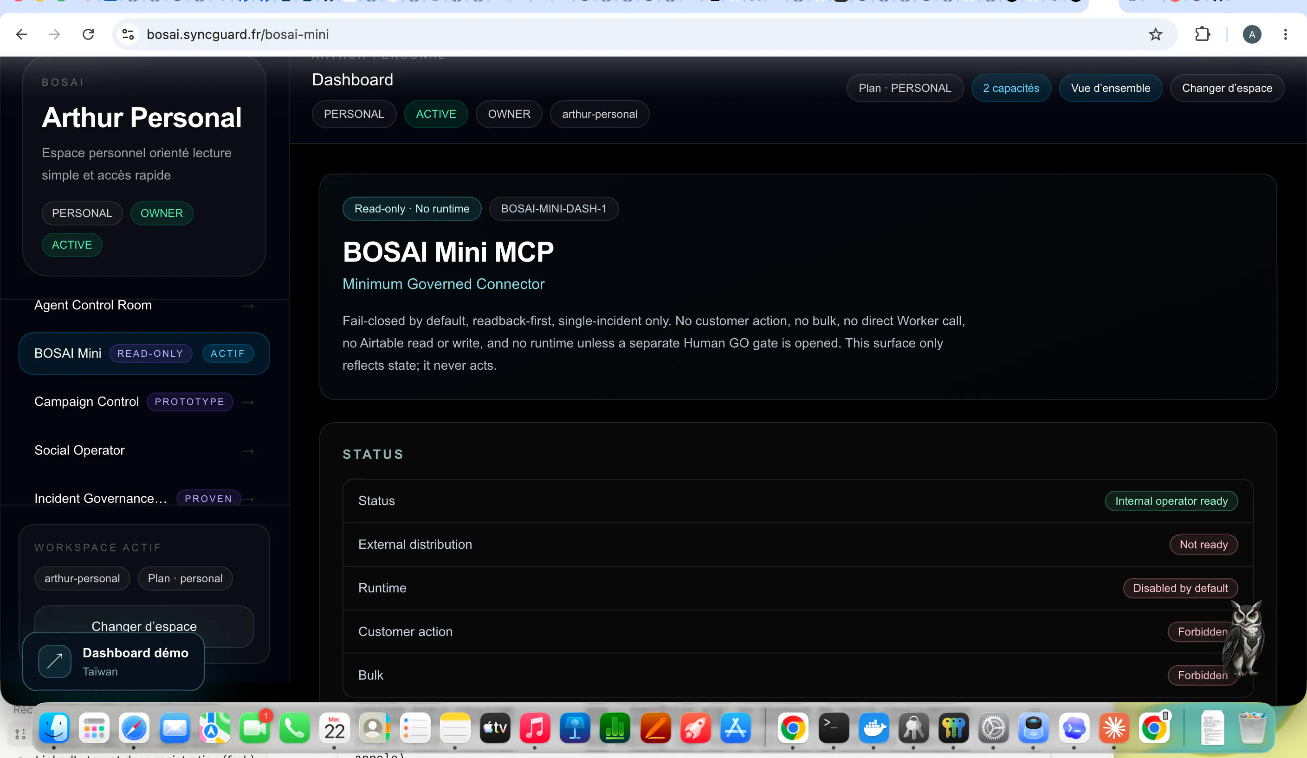Click the diagonal arrow icon on Dashboard démo card
The image size is (1307, 758).
[54, 661]
